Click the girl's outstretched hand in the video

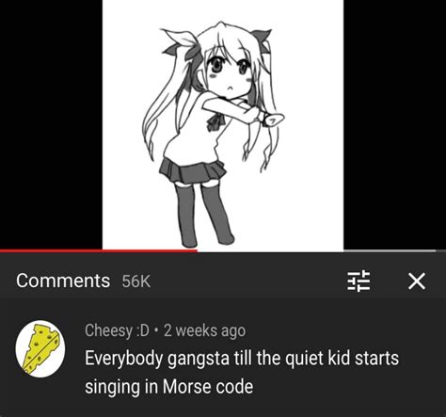273,120
